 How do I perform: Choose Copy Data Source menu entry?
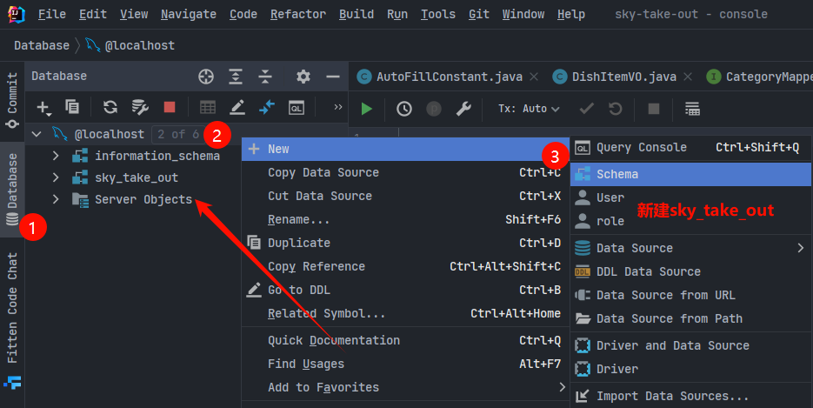[x=405, y=172]
